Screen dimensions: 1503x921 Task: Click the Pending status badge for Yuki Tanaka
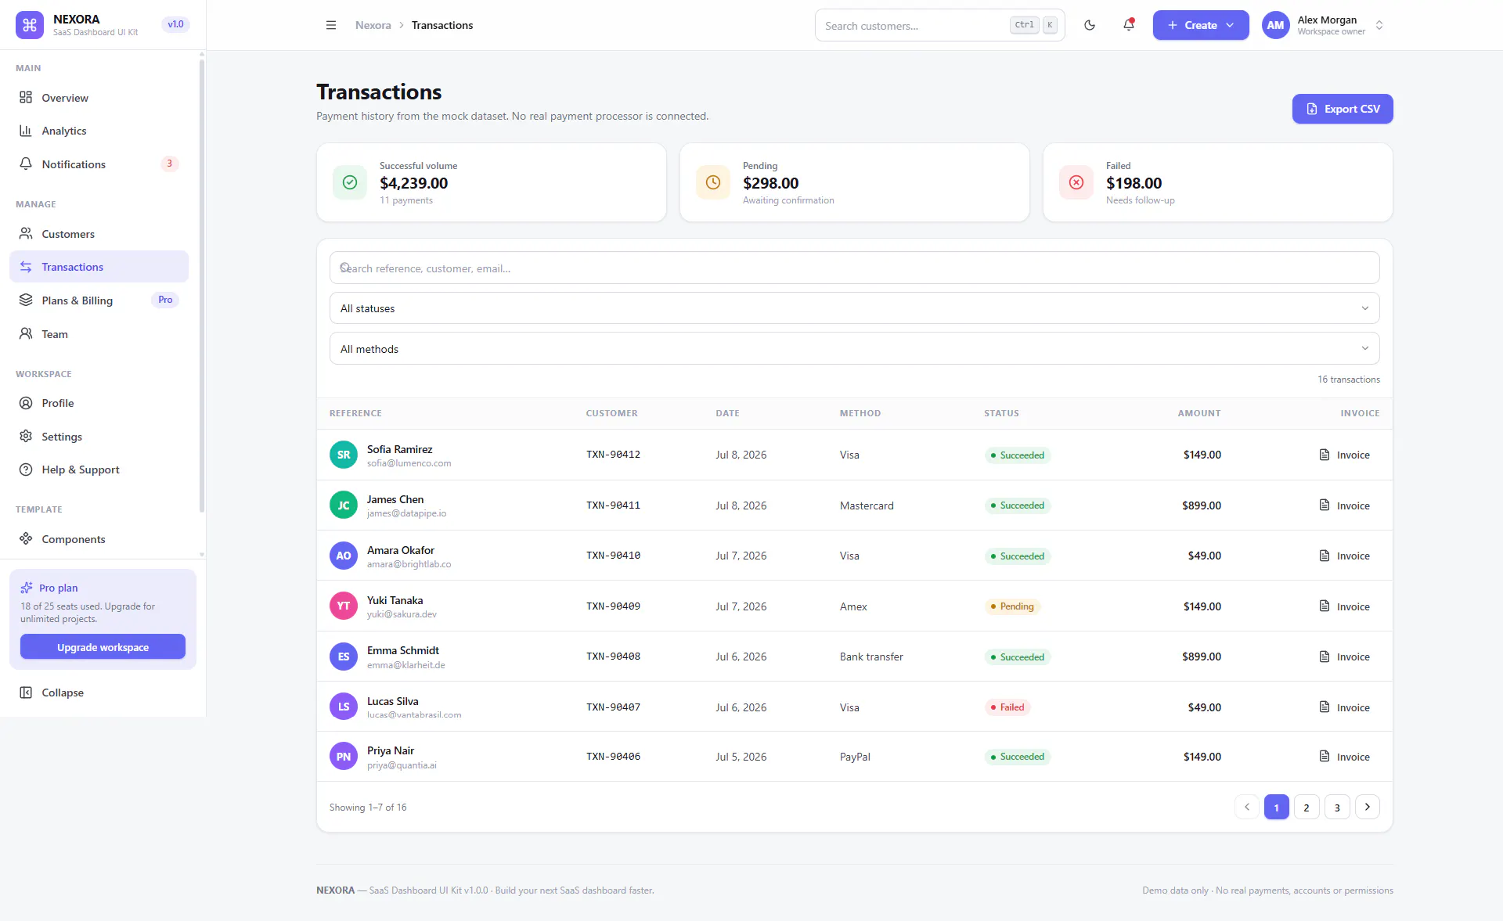[1012, 606]
